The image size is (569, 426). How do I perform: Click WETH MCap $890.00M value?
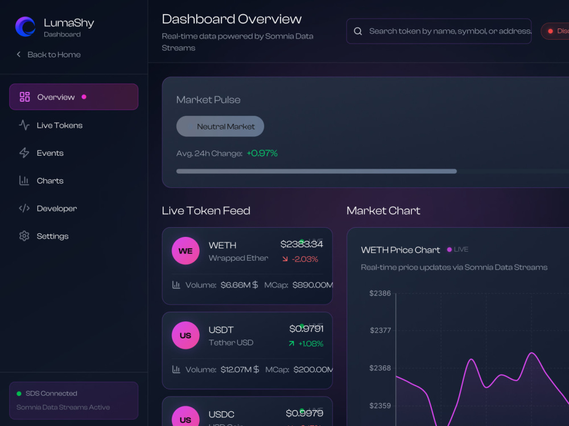pyautogui.click(x=312, y=285)
